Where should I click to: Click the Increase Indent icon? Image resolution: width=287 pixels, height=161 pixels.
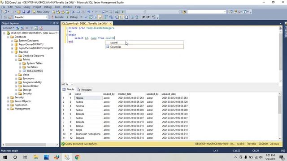[148, 17]
